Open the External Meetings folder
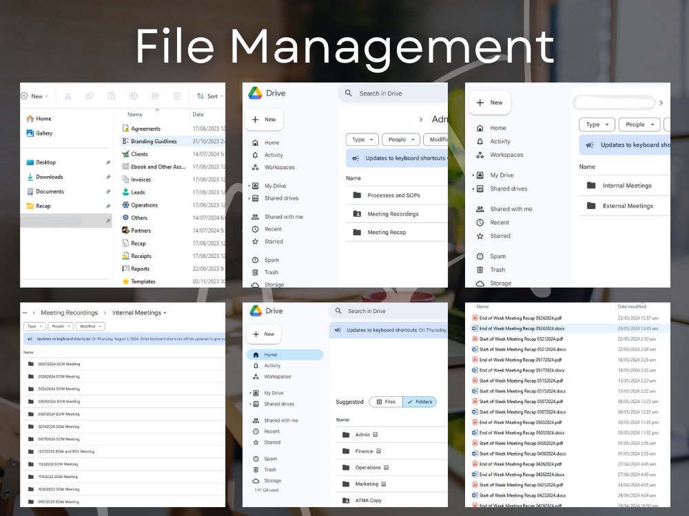The image size is (689, 516). (x=624, y=206)
